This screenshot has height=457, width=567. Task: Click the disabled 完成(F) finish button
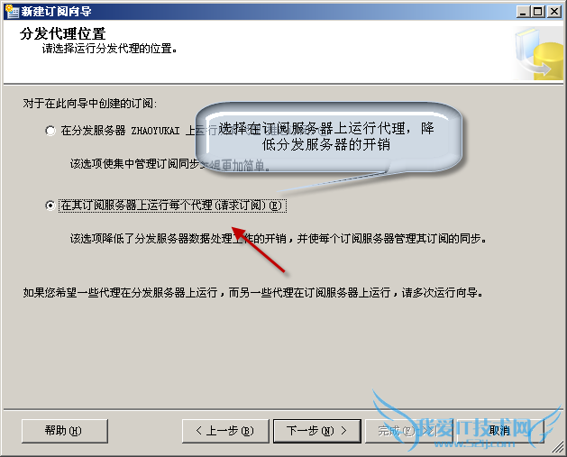coord(408,431)
